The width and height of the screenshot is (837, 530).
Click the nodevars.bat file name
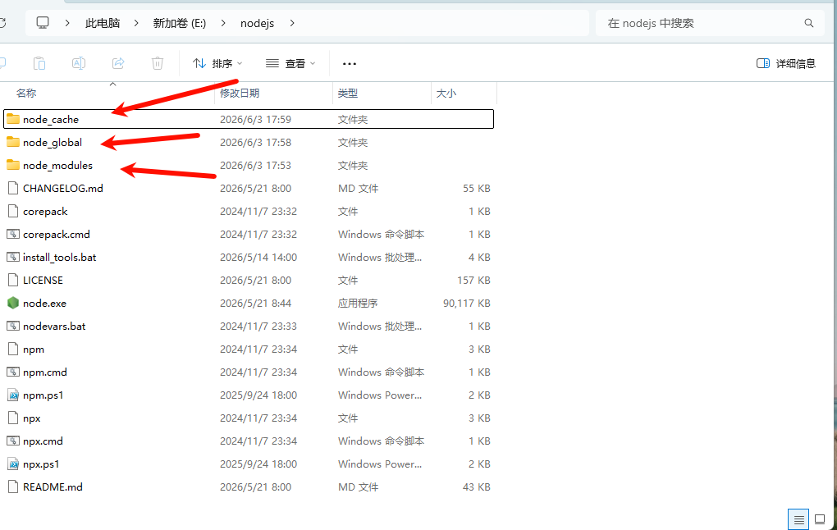(x=54, y=326)
